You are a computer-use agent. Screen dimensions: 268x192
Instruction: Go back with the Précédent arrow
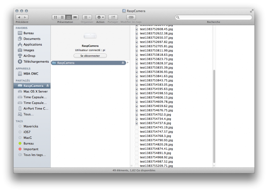(19, 17)
